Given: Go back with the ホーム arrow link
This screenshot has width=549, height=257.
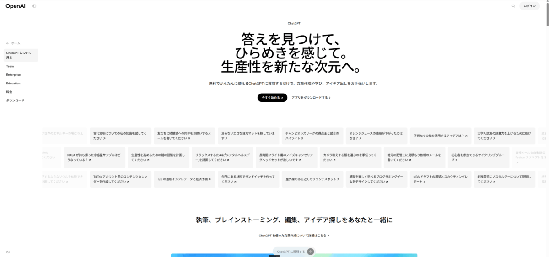Looking at the screenshot, I should tap(13, 43).
